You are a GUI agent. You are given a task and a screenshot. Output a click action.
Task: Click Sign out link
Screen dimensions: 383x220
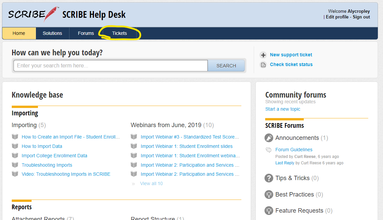pos(361,17)
